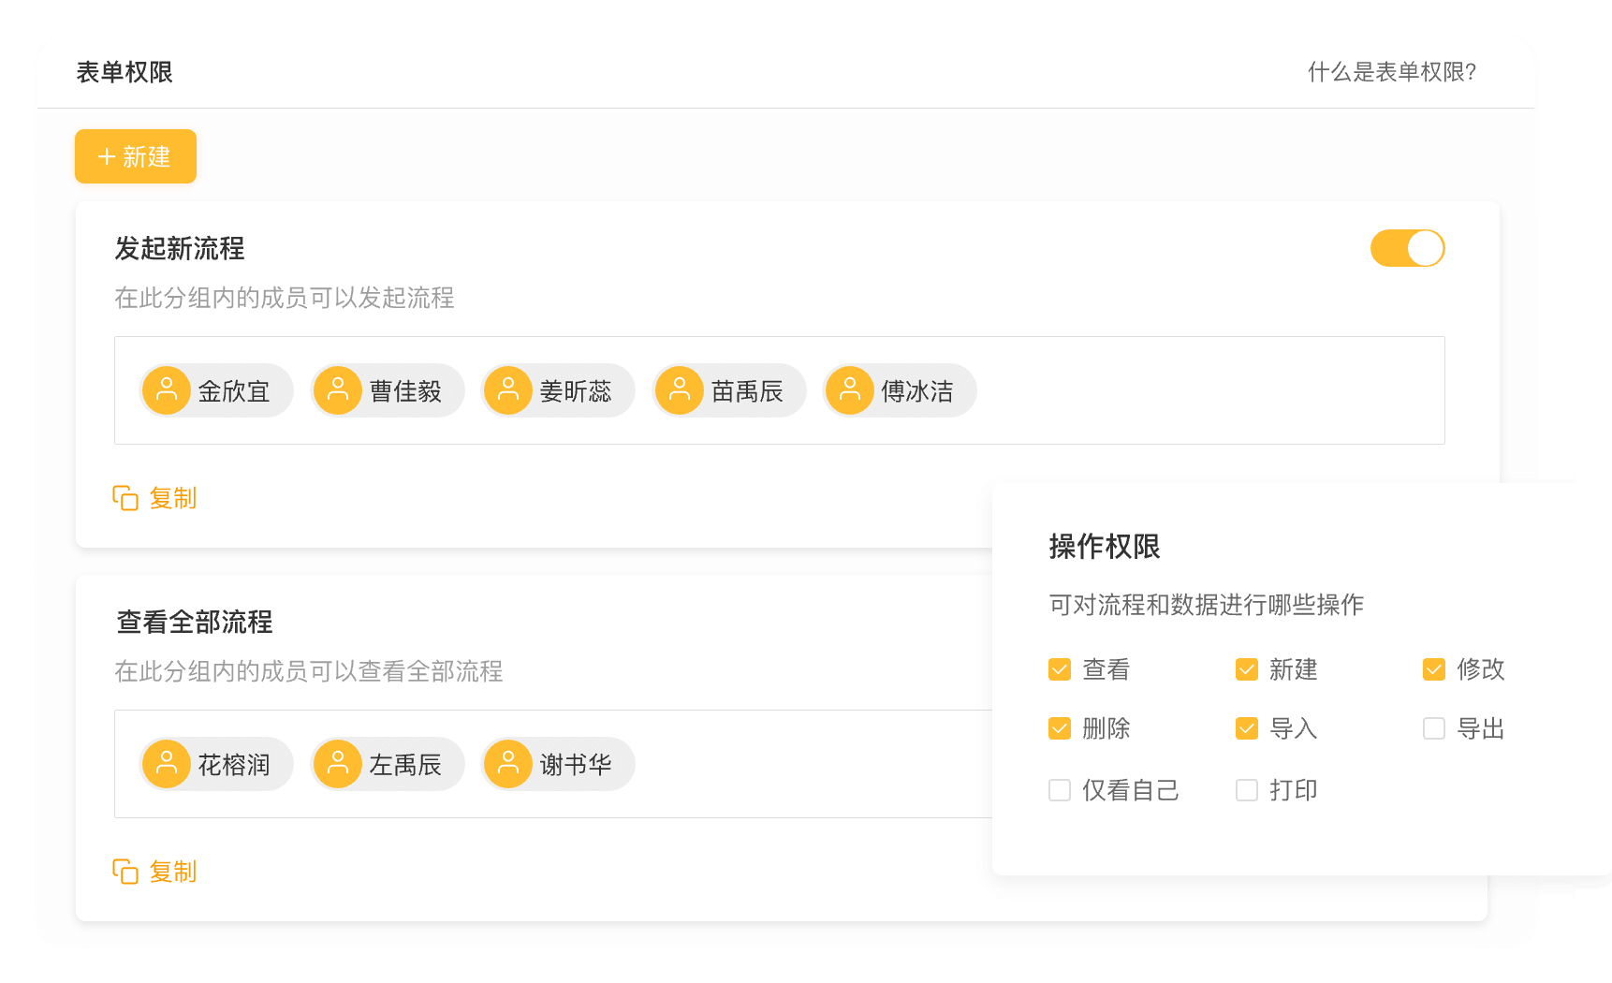
Task: Click description 在此分组内的成员可以查看全部流程
Action: 309,671
